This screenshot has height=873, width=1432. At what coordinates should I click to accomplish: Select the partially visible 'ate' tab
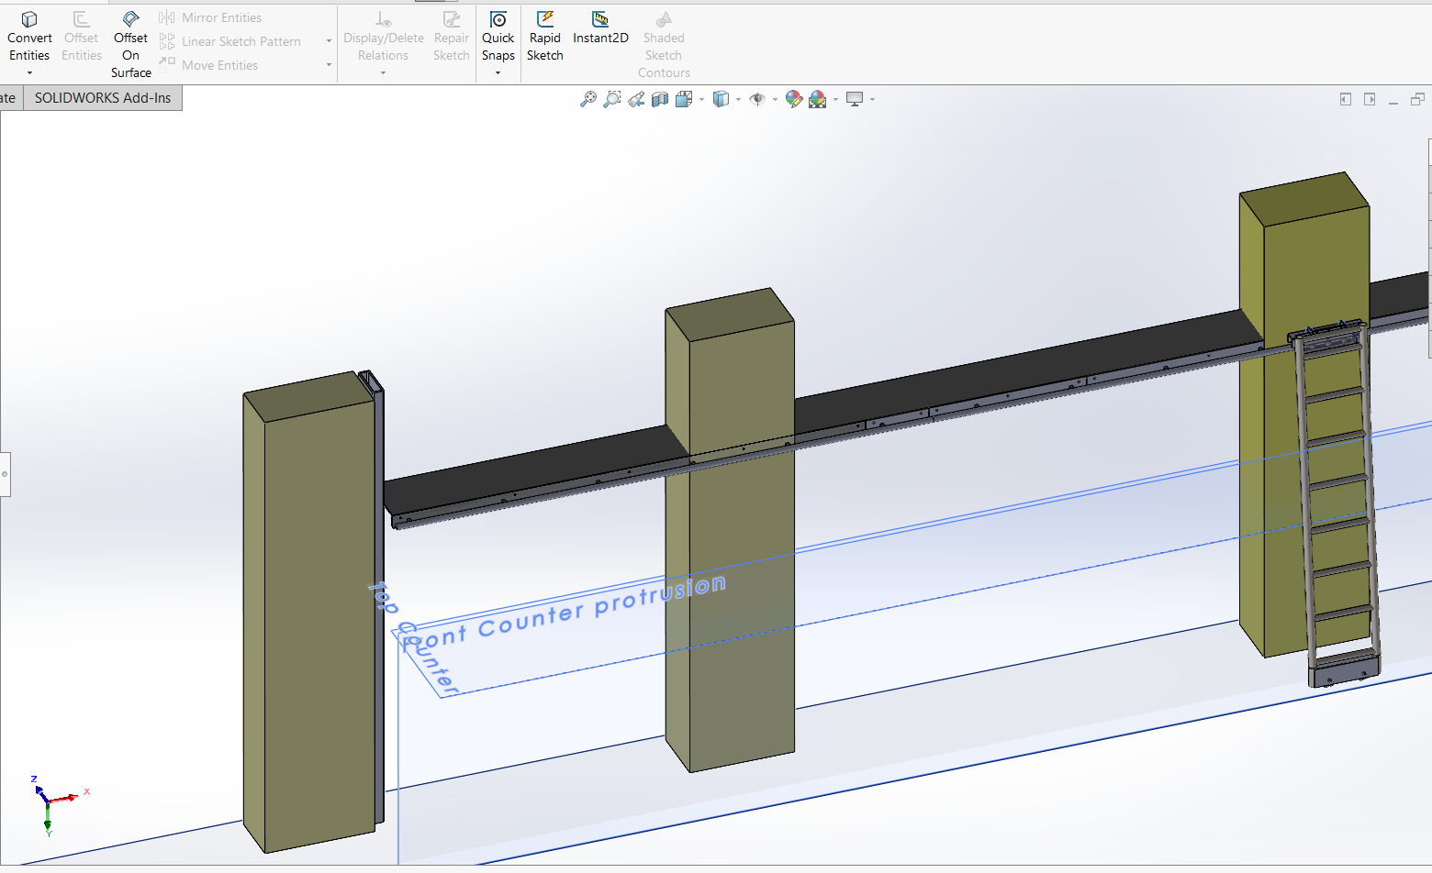(9, 98)
